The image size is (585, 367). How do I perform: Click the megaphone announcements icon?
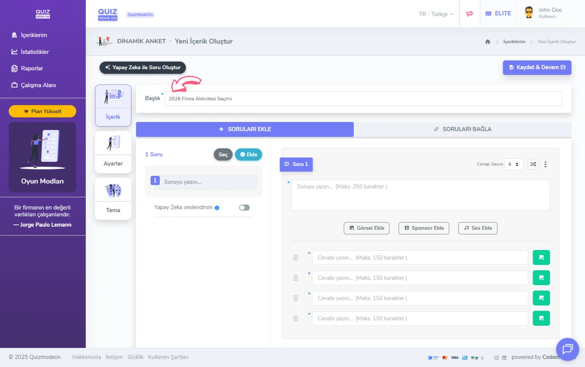pos(469,14)
